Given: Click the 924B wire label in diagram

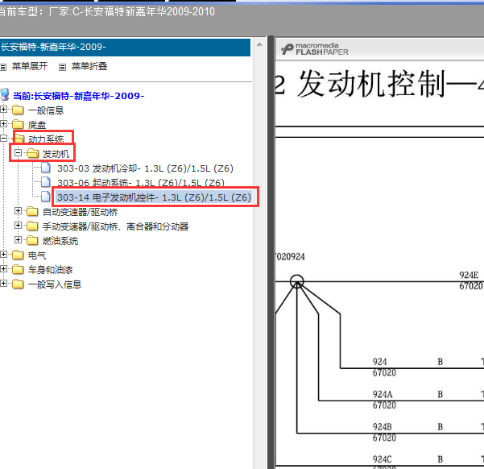Looking at the screenshot, I should [x=383, y=426].
